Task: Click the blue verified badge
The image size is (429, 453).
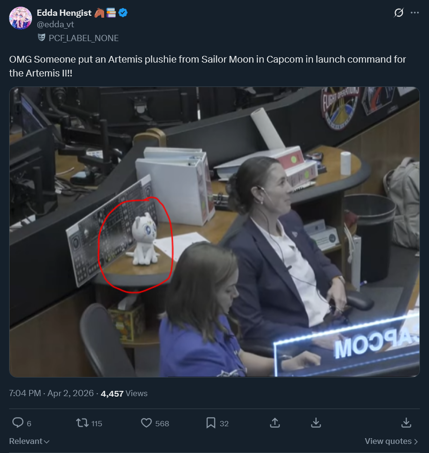Action: tap(123, 13)
